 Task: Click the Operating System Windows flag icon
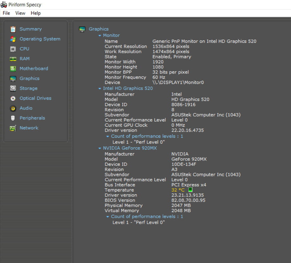[13, 39]
